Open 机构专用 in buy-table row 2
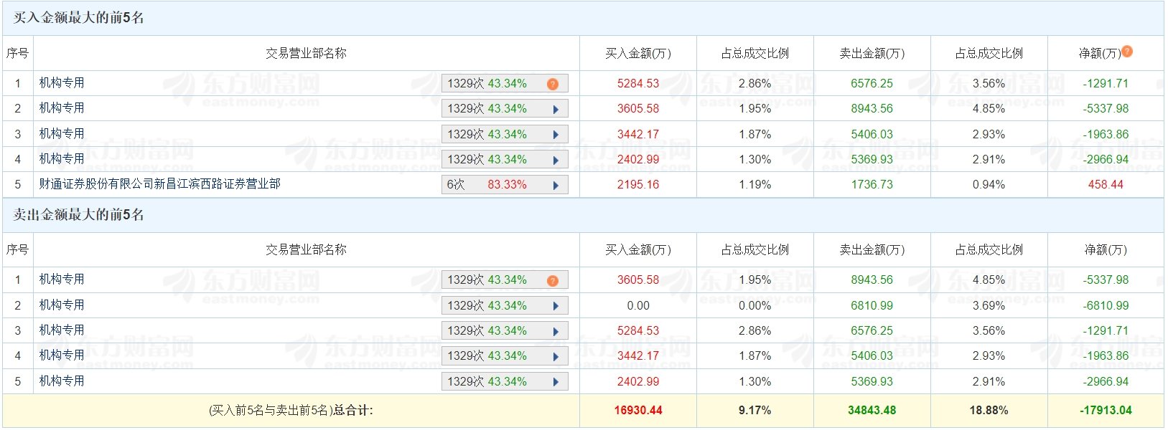 [62, 108]
